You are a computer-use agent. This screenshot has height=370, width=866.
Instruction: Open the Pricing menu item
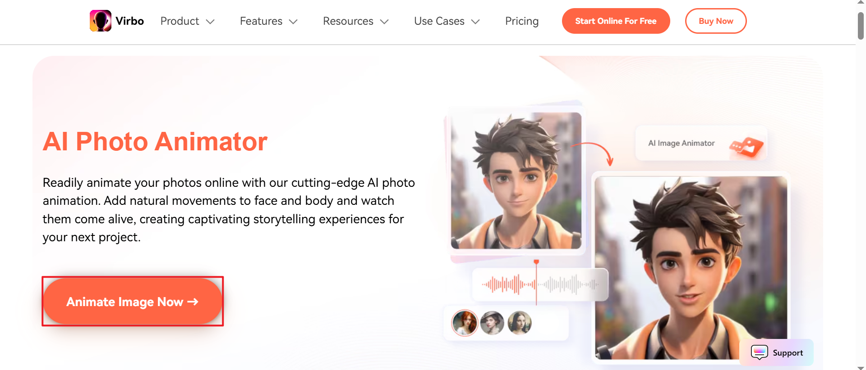[522, 21]
